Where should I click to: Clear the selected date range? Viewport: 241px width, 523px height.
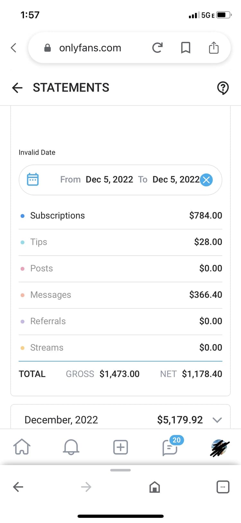206,180
